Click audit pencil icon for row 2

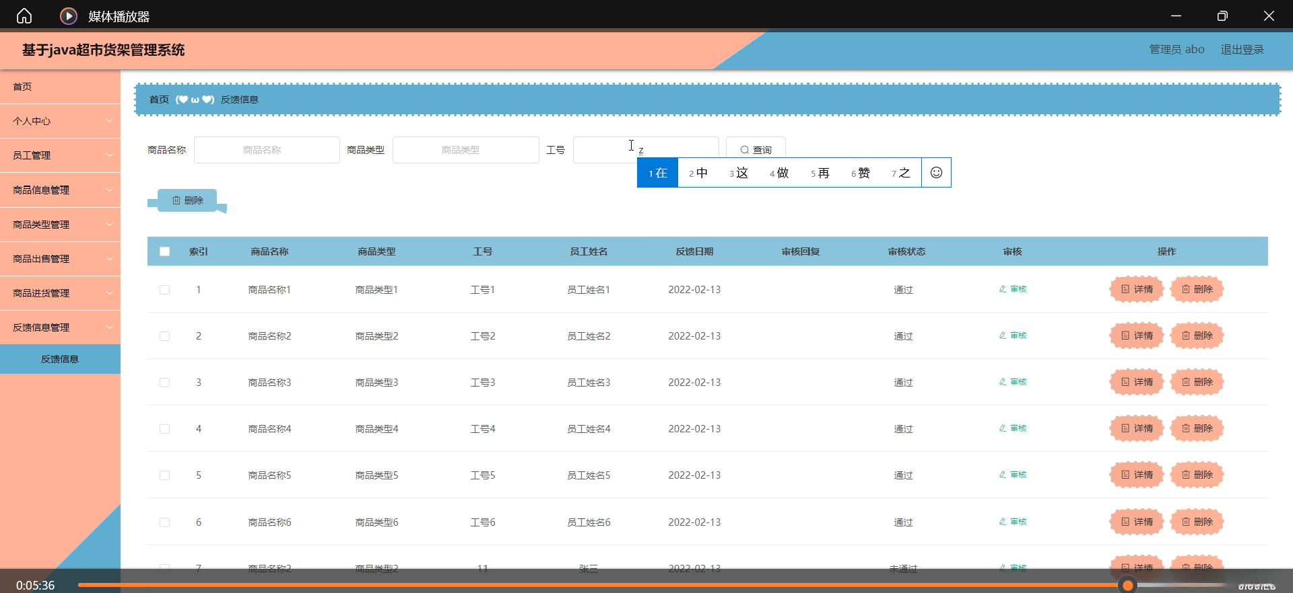(x=1003, y=335)
